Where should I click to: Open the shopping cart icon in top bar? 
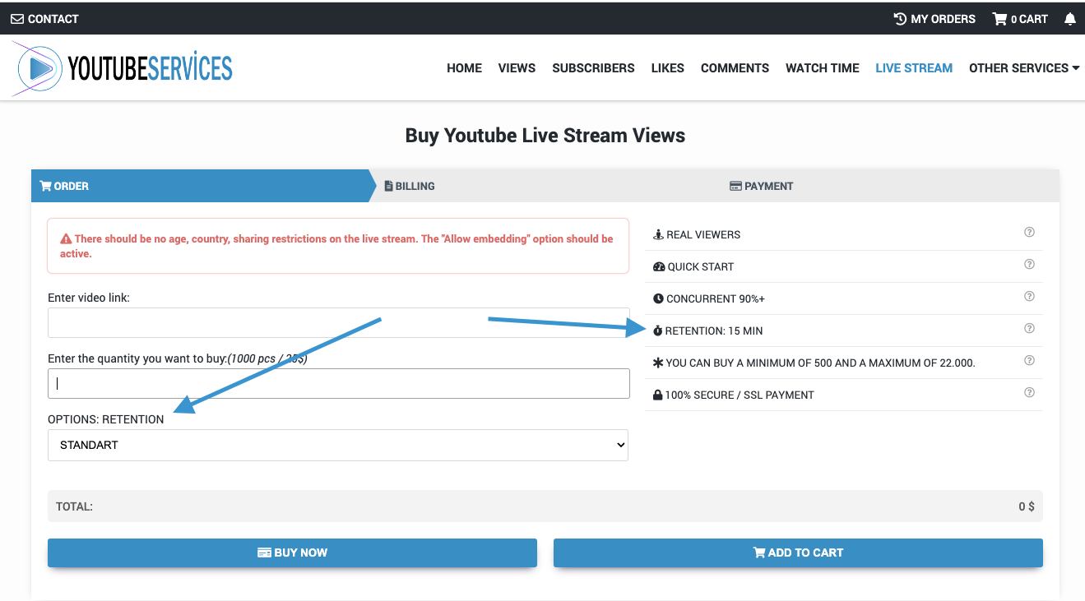click(x=999, y=19)
